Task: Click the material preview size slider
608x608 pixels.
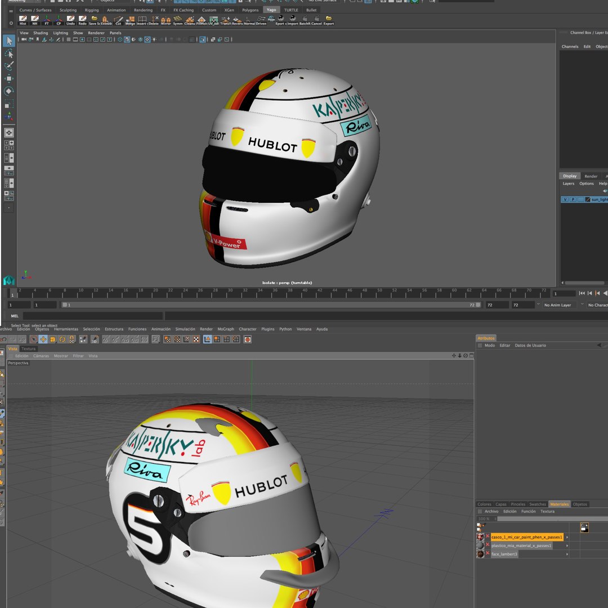Action: [553, 519]
